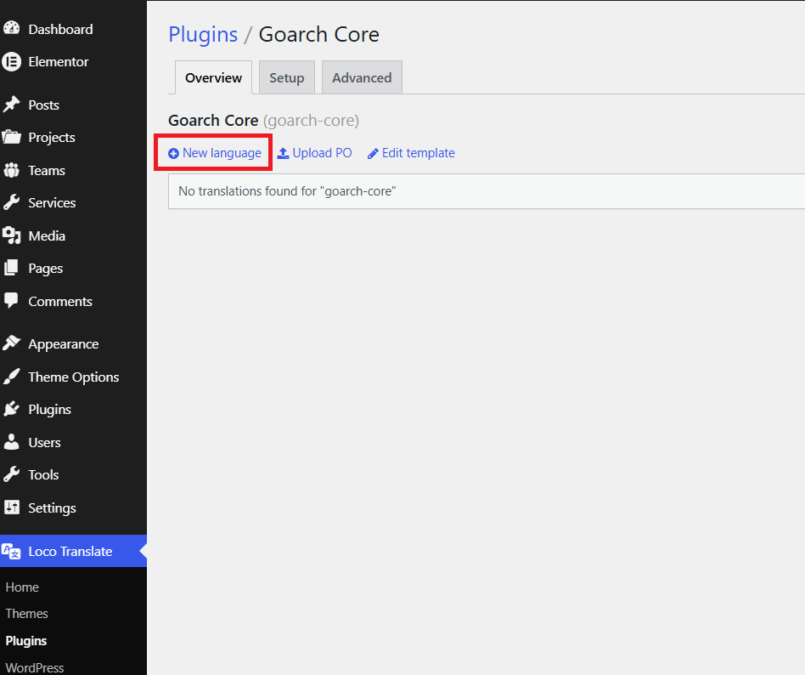Open Loco Translate Home submenu

point(22,587)
